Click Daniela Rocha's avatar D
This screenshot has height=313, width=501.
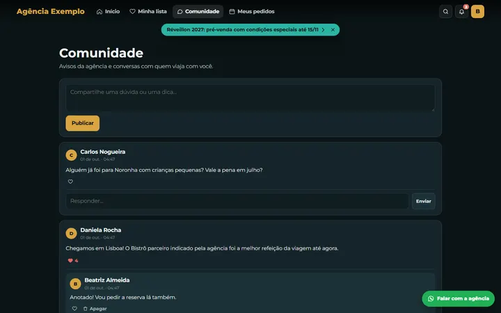click(x=71, y=234)
